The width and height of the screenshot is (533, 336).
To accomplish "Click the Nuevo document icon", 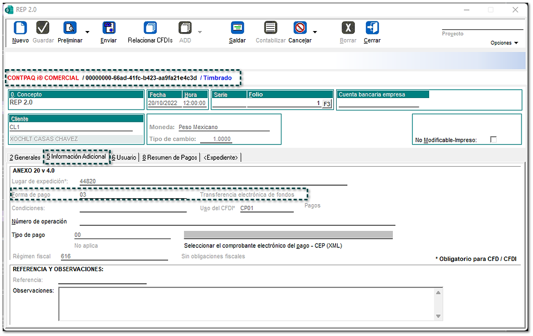I will 20,28.
